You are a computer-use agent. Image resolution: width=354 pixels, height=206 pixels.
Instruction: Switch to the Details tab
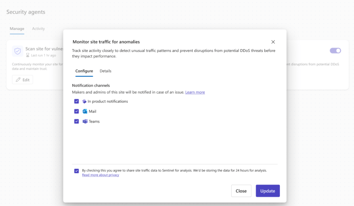pyautogui.click(x=105, y=71)
